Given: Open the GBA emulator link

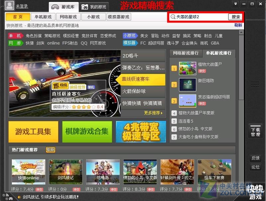Looking at the screenshot, I should tap(215, 43).
